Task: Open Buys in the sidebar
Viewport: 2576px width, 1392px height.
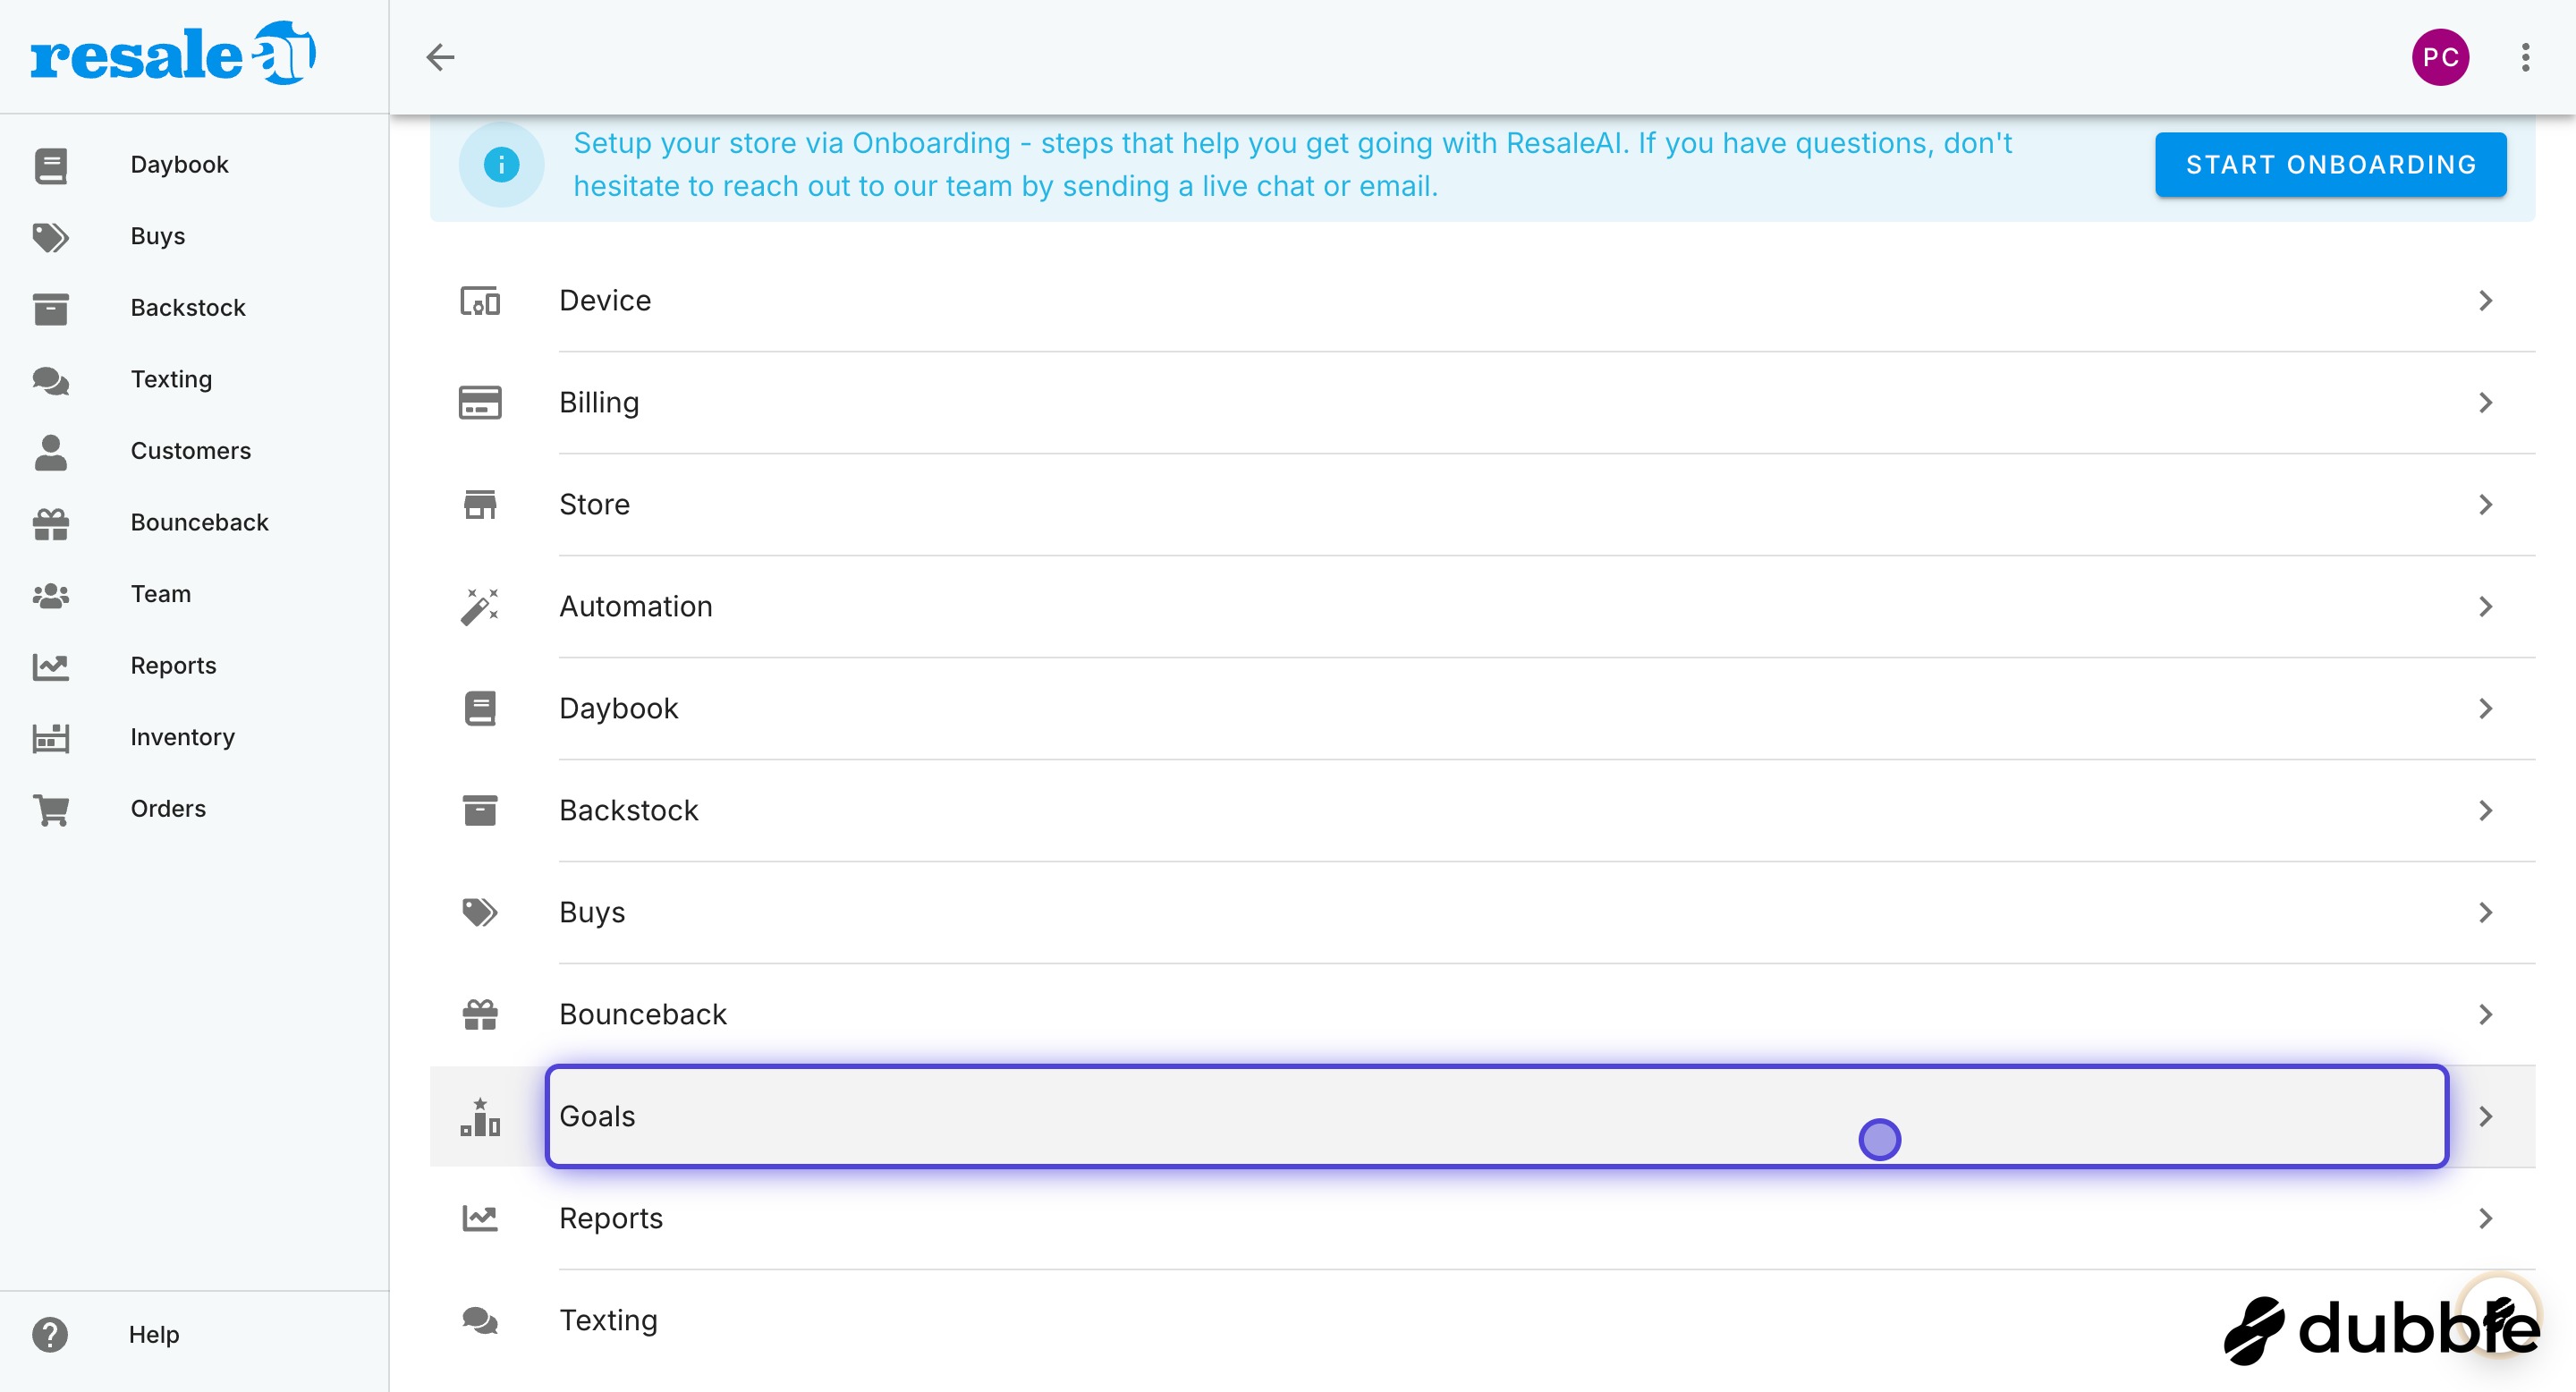Action: point(194,237)
